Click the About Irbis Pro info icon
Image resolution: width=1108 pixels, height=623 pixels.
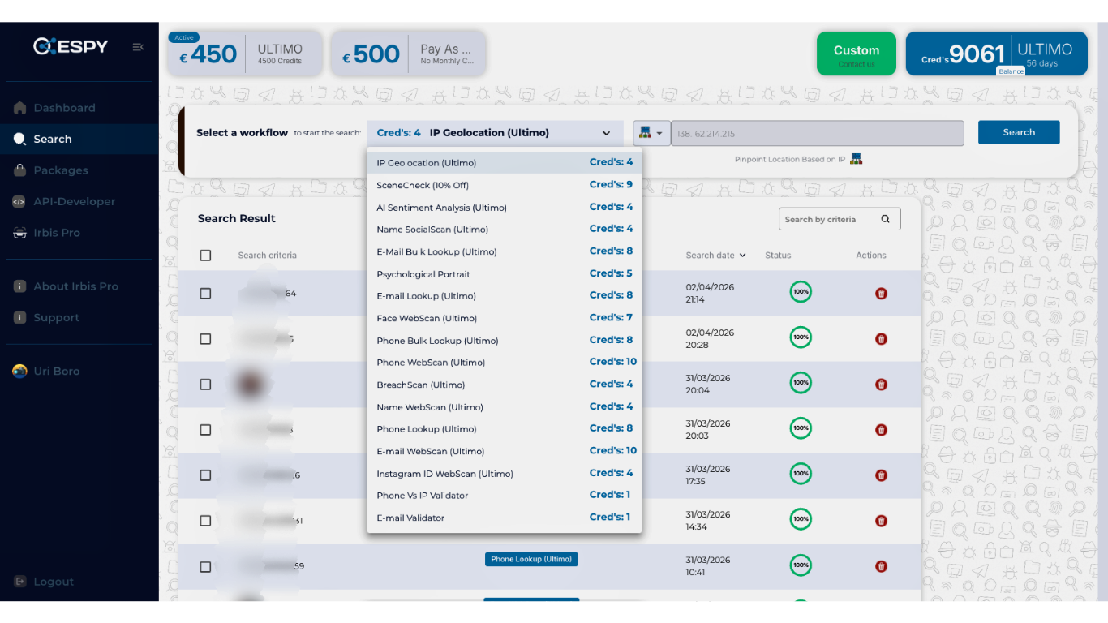click(x=19, y=286)
